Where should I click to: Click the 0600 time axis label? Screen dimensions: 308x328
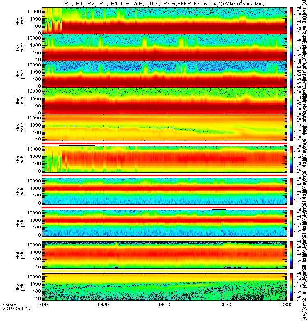pyautogui.click(x=287, y=305)
